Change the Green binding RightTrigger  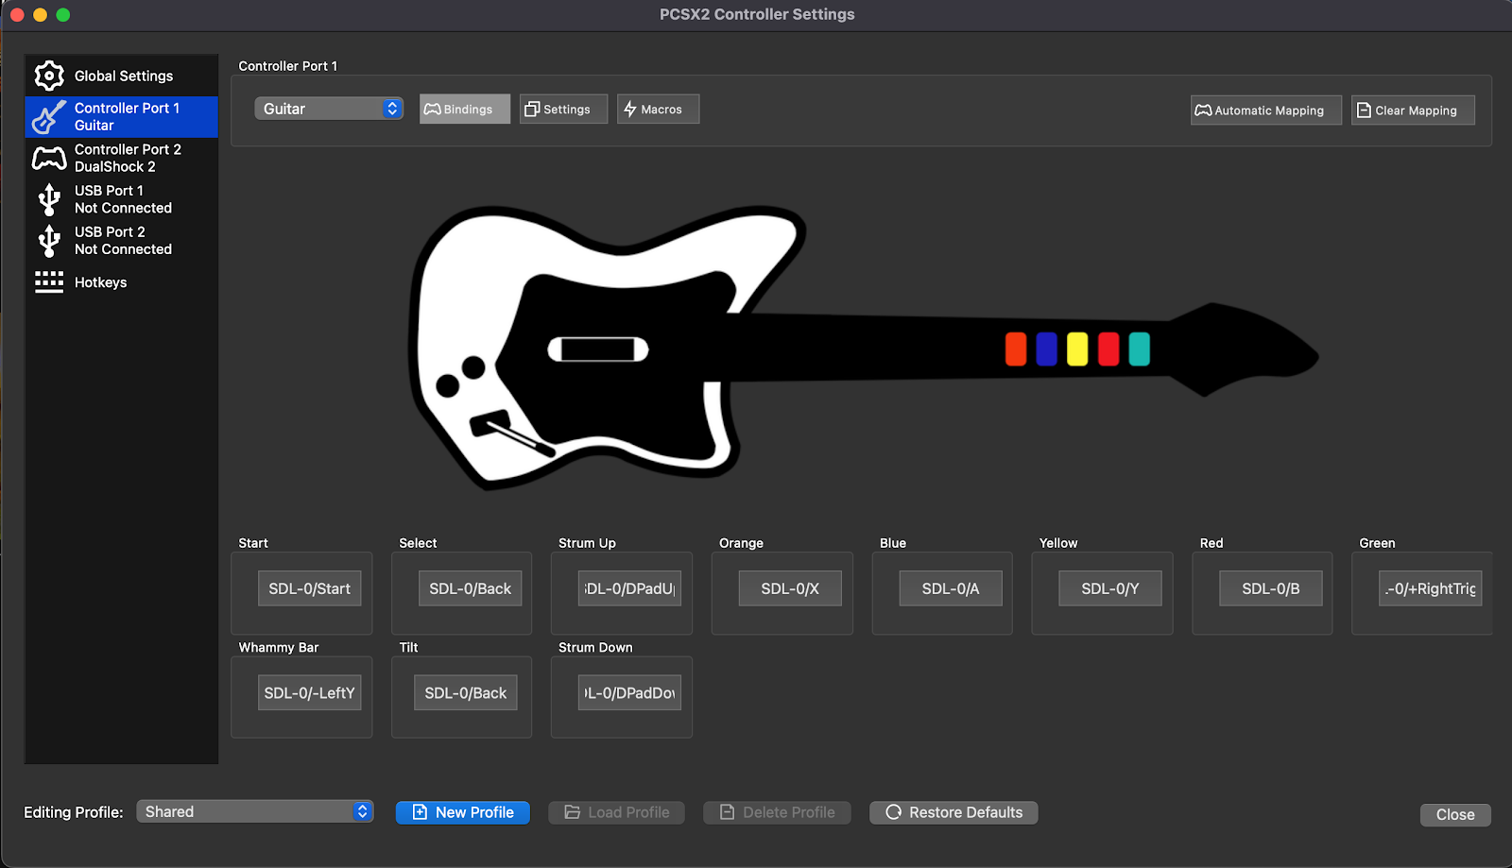(x=1431, y=588)
